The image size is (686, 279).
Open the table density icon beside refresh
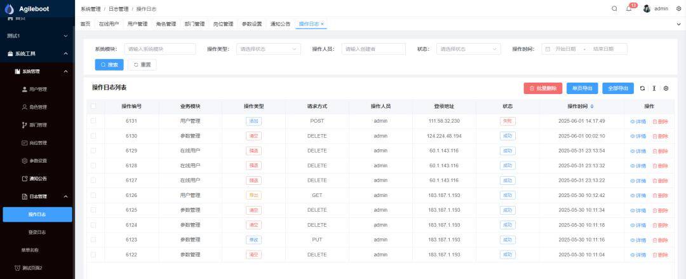pyautogui.click(x=654, y=88)
